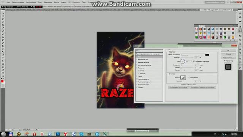Open the Окно menu
Image resolution: width=243 pixels, height=137 pixels.
tap(84, 2)
